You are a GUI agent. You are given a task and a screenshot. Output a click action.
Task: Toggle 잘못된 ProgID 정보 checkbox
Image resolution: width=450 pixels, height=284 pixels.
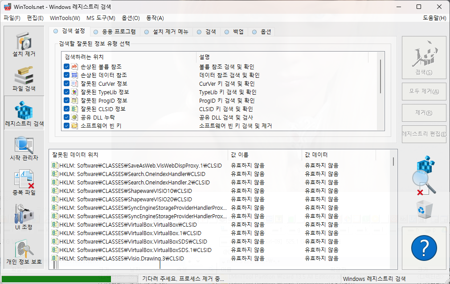click(66, 100)
